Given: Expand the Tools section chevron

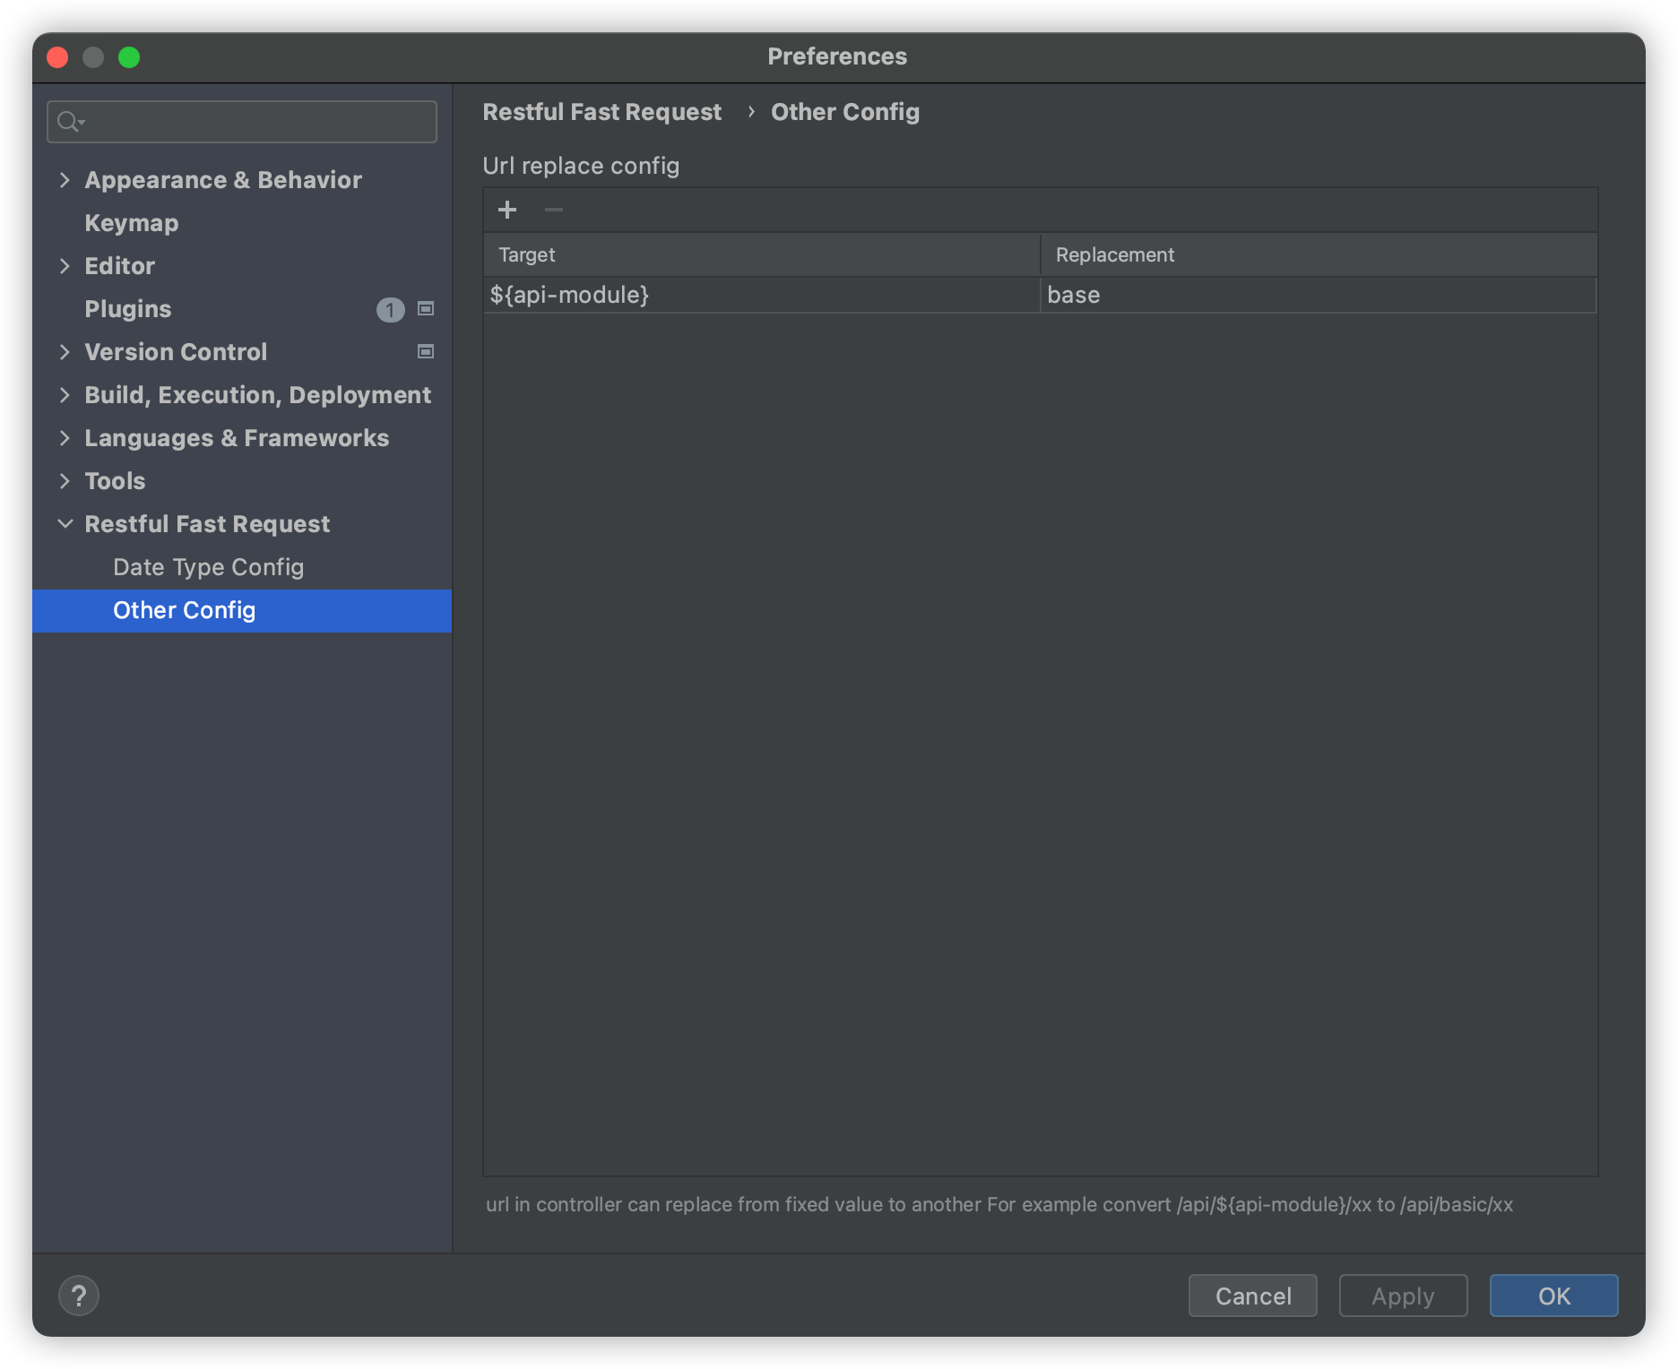Looking at the screenshot, I should pyautogui.click(x=65, y=481).
